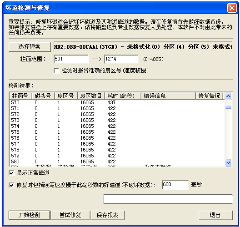Click the 错误信息 column header
Viewport: 240px width, 227px height.
coord(168,96)
